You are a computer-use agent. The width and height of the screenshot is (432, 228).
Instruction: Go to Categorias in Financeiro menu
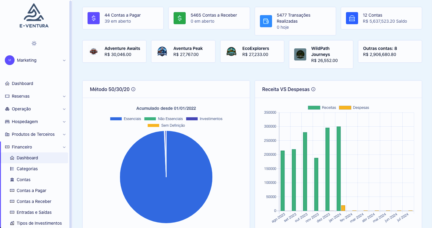point(27,169)
